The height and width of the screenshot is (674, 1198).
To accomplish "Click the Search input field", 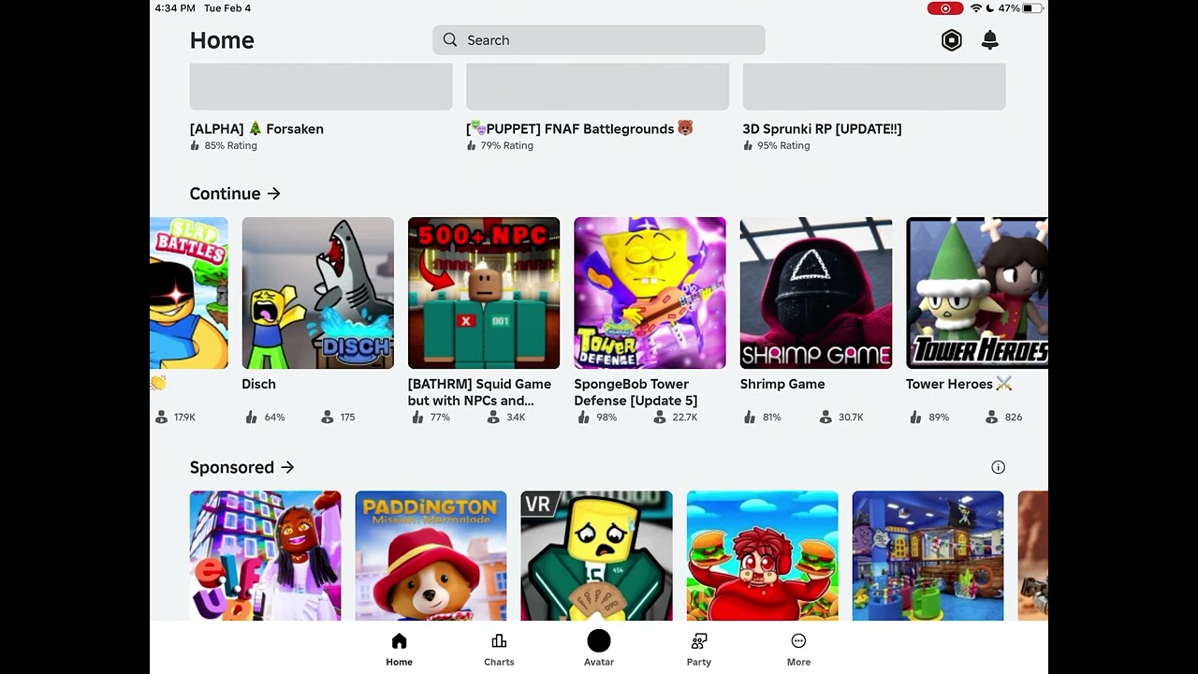I will (x=599, y=40).
